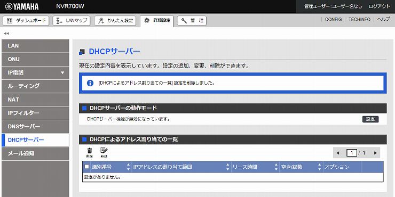395x197 pixels.
Task: Click the オプション column header
Action: (x=342, y=167)
